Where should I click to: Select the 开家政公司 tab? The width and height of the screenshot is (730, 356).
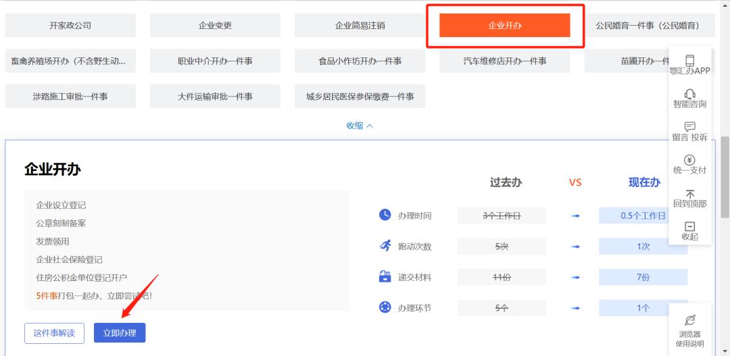tap(70, 26)
